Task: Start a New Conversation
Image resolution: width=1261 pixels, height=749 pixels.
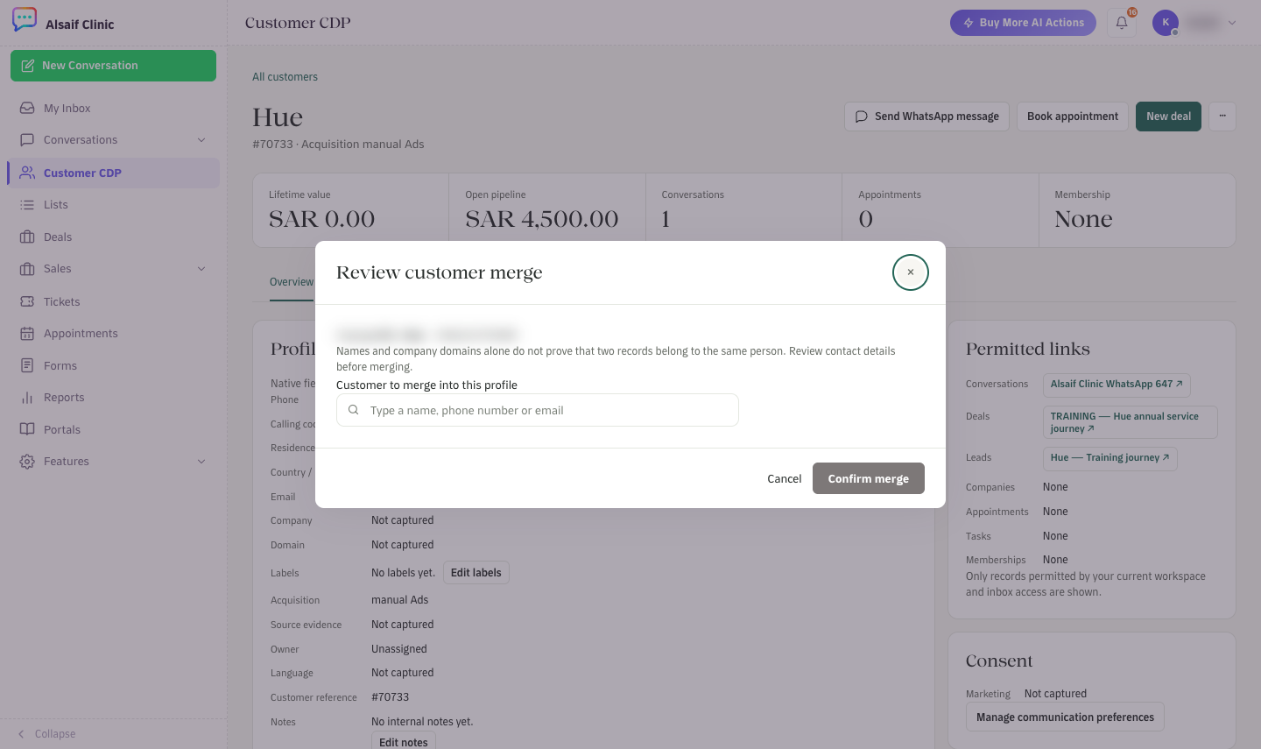Action: pyautogui.click(x=113, y=66)
